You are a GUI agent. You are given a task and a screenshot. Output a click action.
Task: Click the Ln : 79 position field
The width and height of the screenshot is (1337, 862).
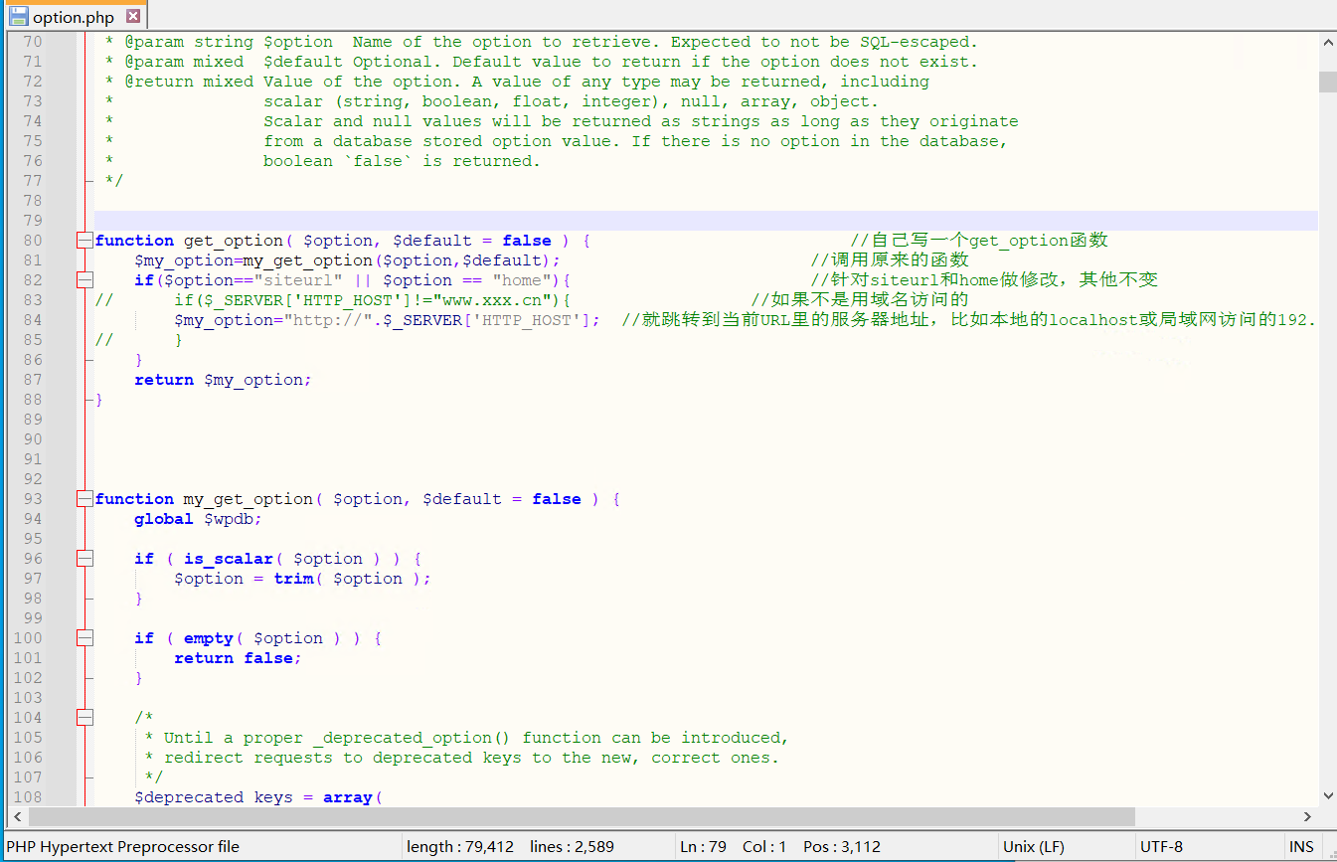(703, 847)
